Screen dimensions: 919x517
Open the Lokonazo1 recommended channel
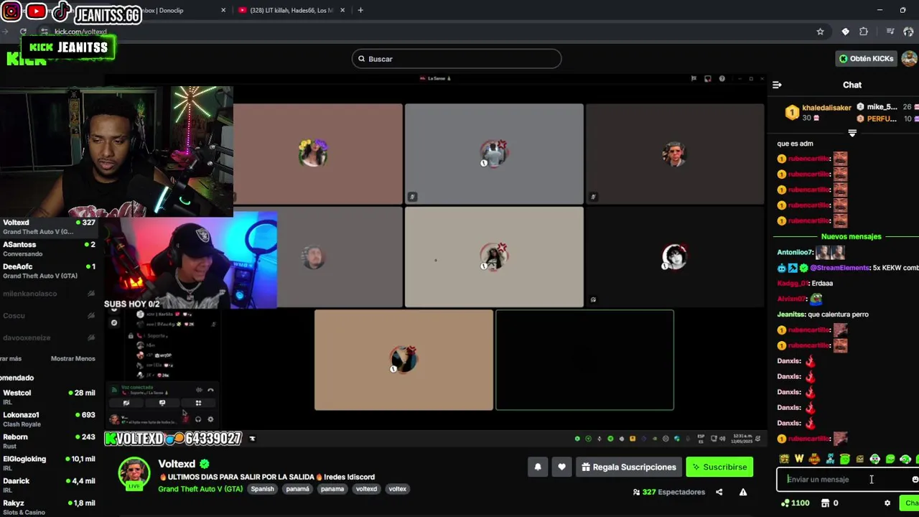(x=49, y=419)
